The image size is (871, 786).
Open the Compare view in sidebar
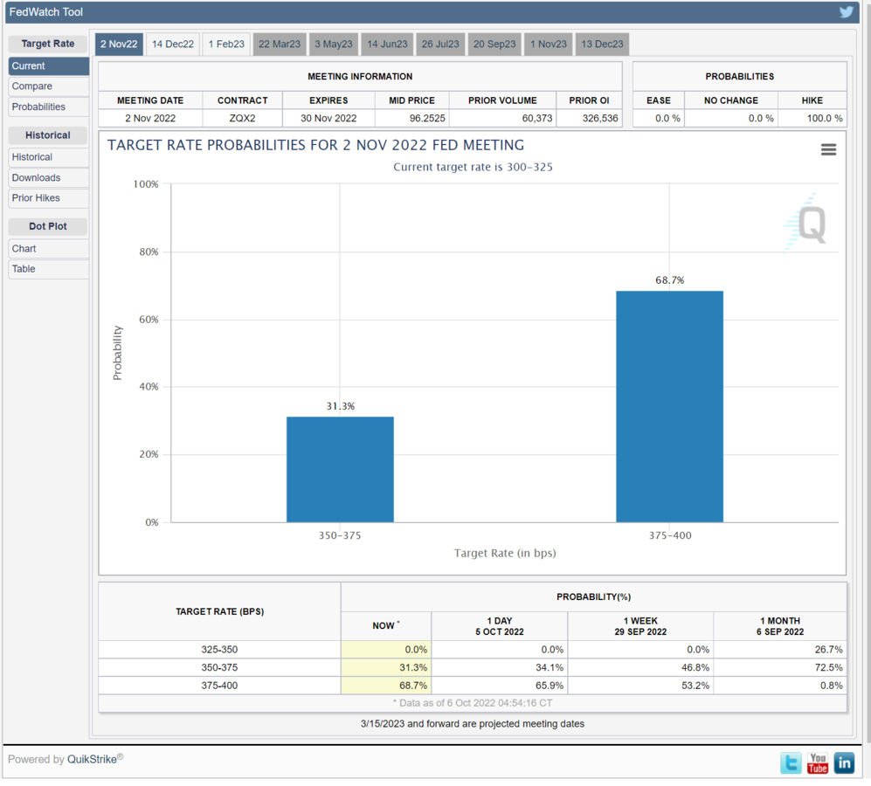pyautogui.click(x=32, y=86)
